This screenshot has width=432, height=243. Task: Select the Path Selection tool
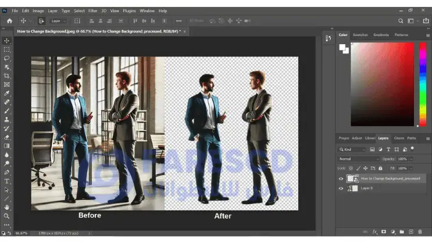click(x=6, y=190)
